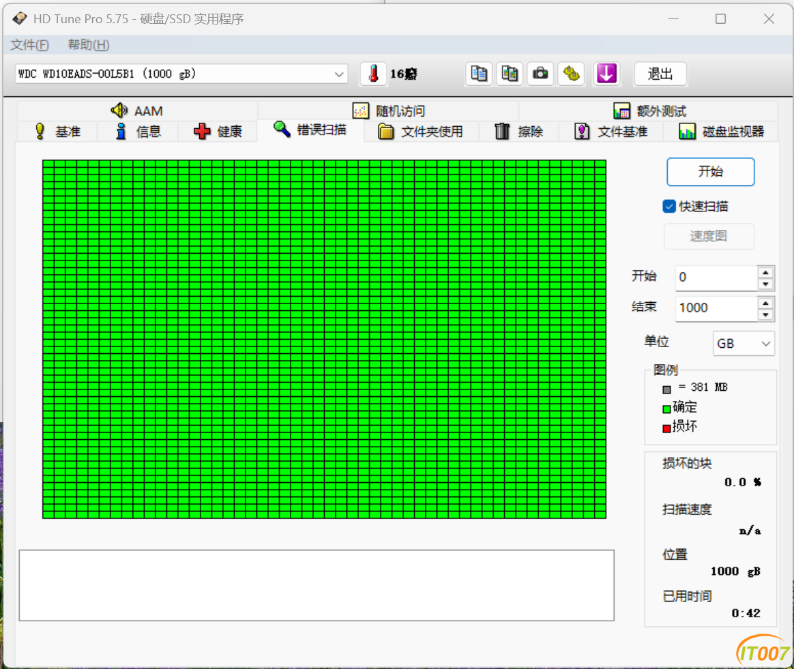Click the 磁盘监视器 bar chart icon
Screen dimensions: 794x669
coord(687,131)
